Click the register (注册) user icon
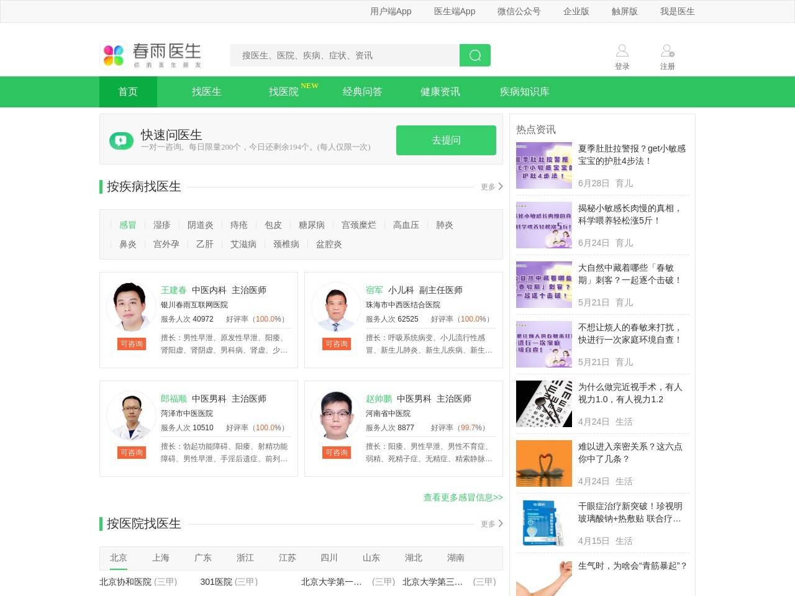Viewport: 795px width, 596px height. tap(667, 51)
